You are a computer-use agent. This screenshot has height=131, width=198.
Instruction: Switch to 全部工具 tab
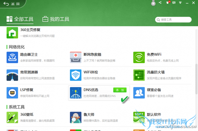[20, 19]
